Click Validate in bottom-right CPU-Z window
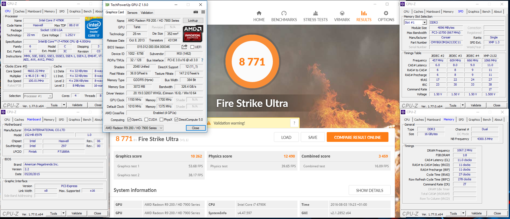510x219 pixels. click(x=476, y=213)
